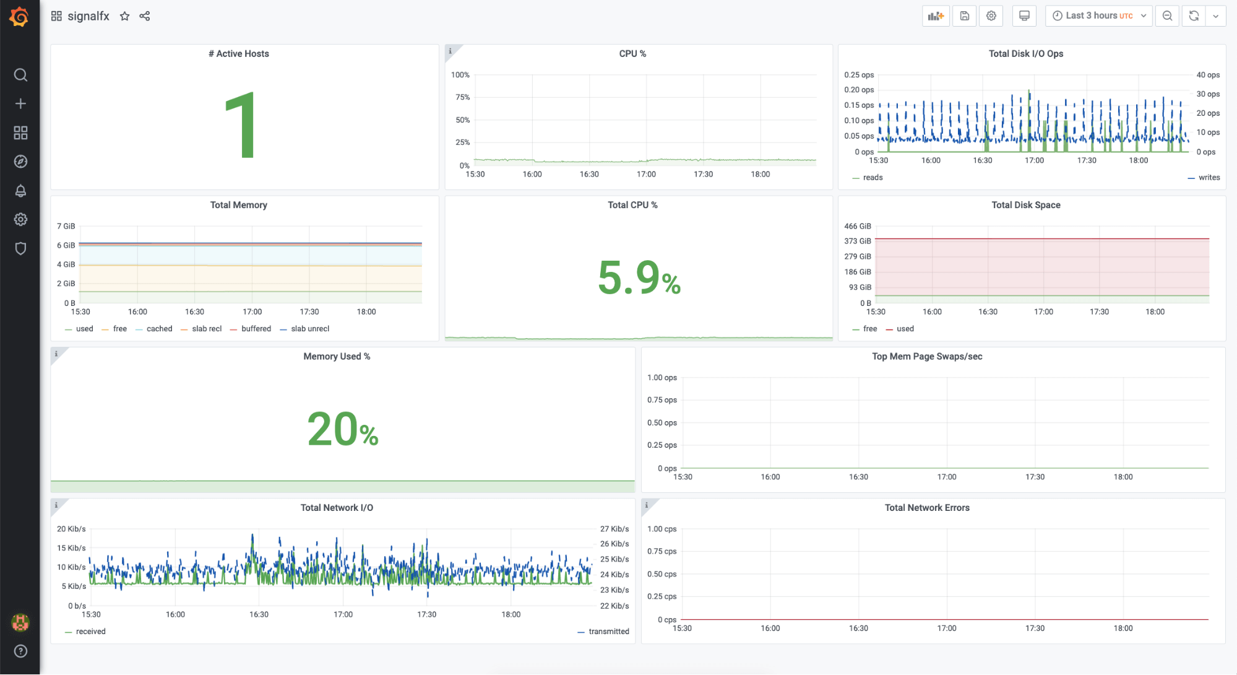The width and height of the screenshot is (1237, 675).
Task: Toggle the 'used' series in Total Memory legend
Action: 84,329
